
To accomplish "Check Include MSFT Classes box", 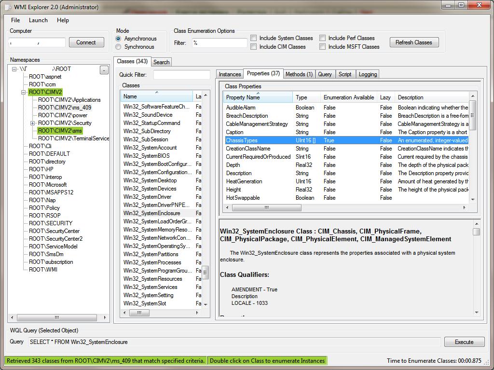I will [x=323, y=47].
